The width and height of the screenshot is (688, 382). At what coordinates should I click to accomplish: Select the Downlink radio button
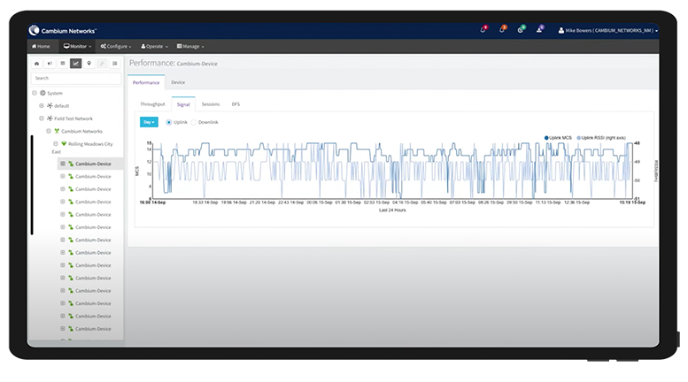click(194, 122)
